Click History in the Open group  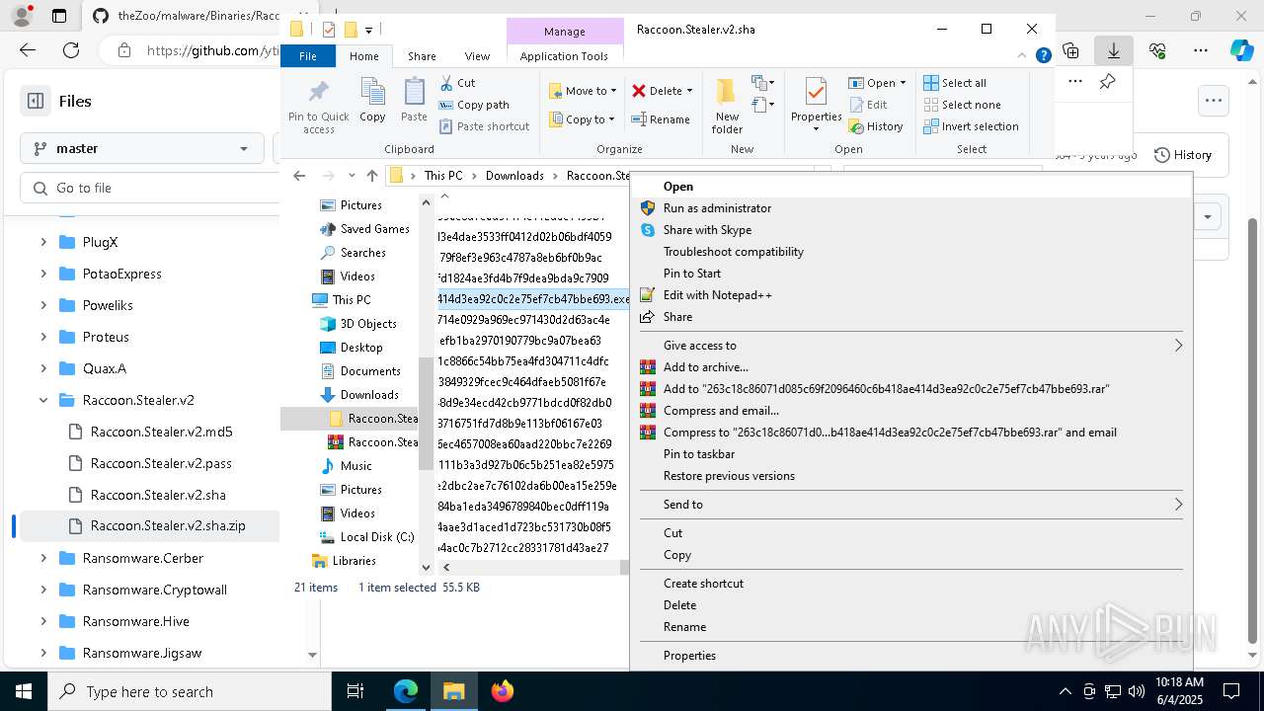(x=876, y=126)
